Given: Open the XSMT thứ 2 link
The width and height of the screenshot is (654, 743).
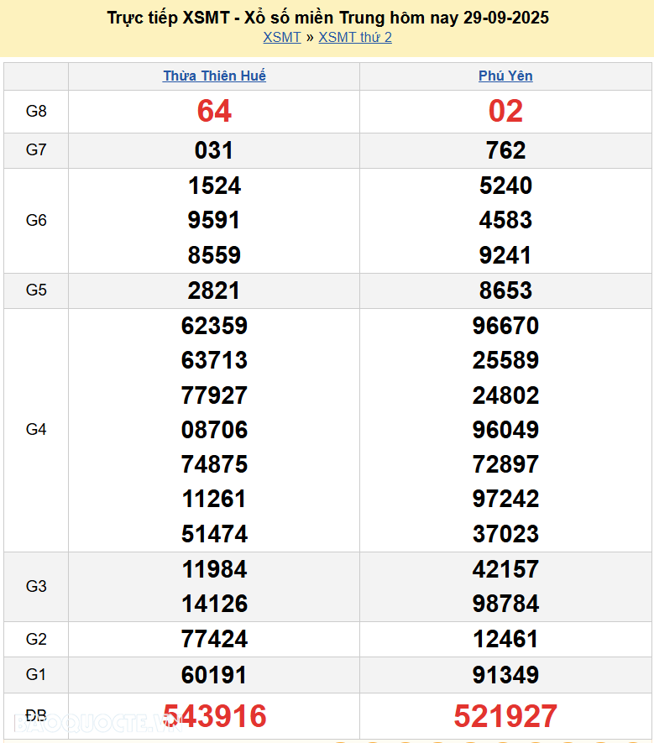Looking at the screenshot, I should 355,37.
